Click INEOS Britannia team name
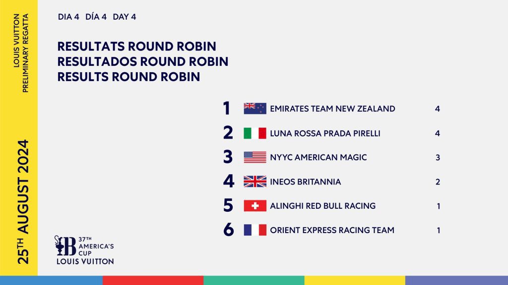This screenshot has height=285, width=508. click(x=306, y=182)
